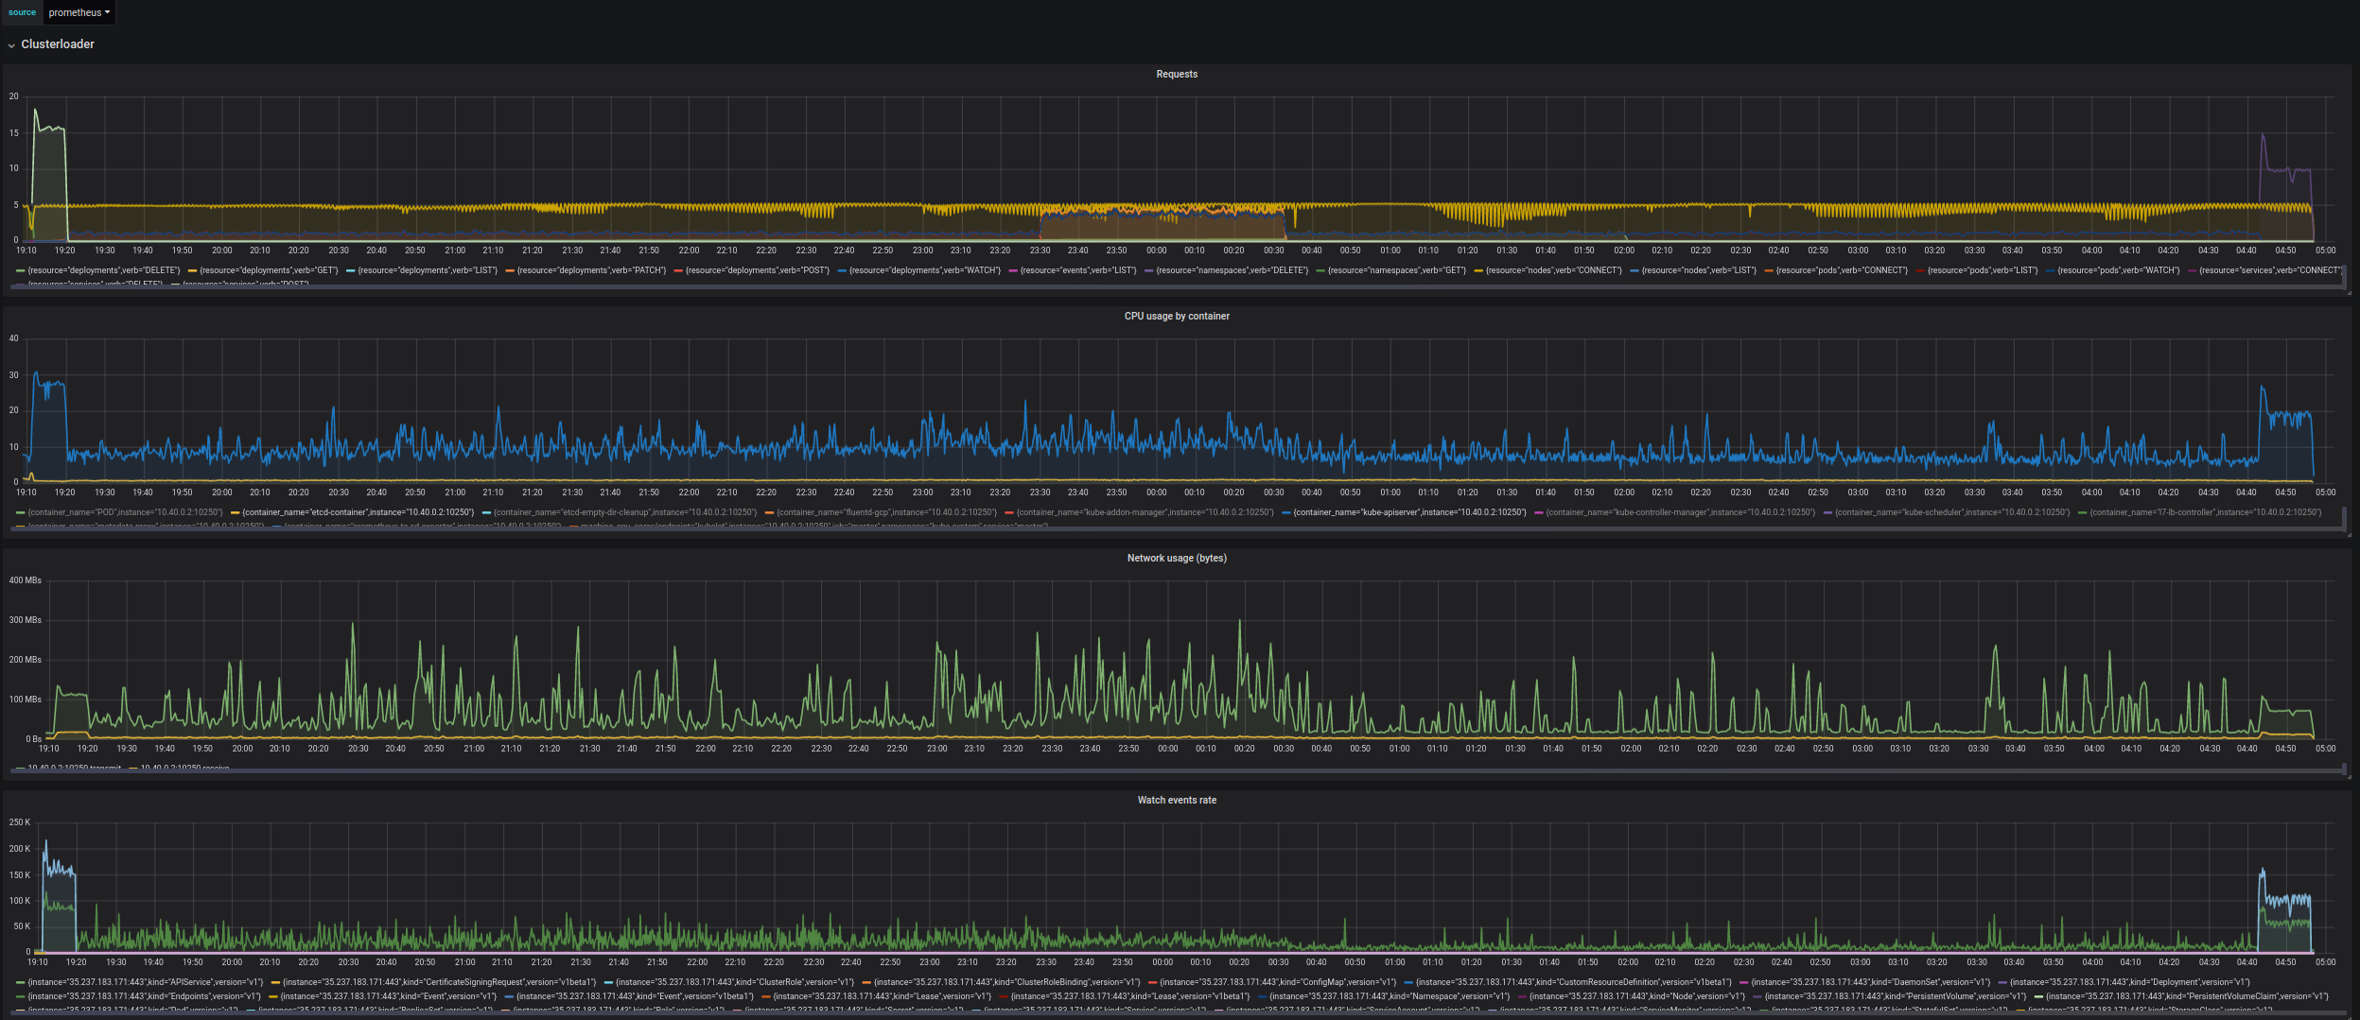Click kind ClusterRoleBinding legend entry
2360x1020 pixels.
pyautogui.click(x=1006, y=982)
